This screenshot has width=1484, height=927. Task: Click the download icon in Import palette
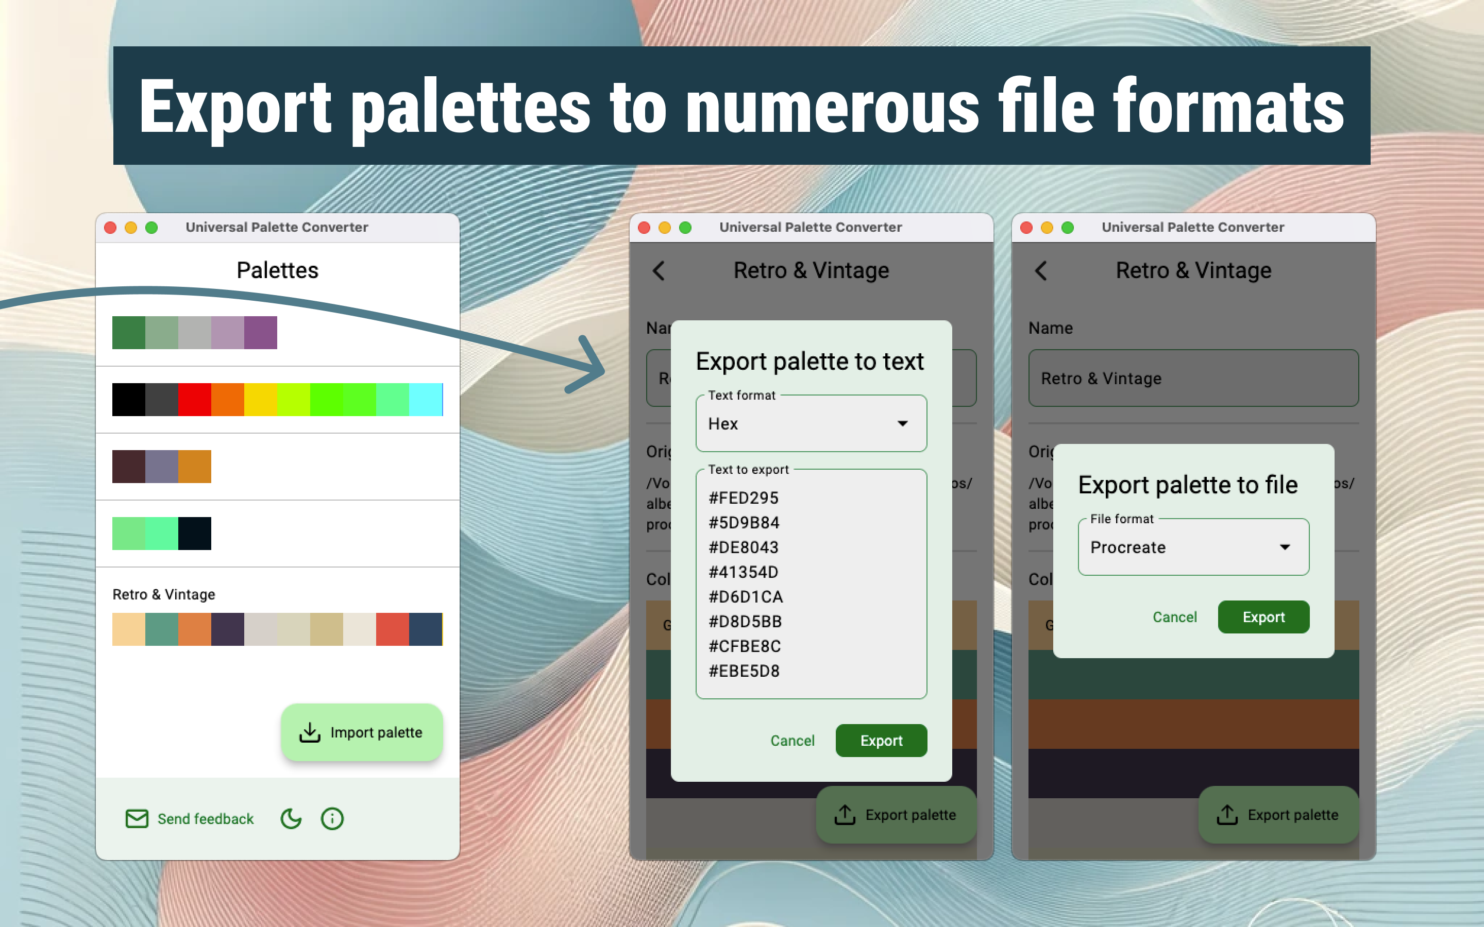click(x=310, y=732)
